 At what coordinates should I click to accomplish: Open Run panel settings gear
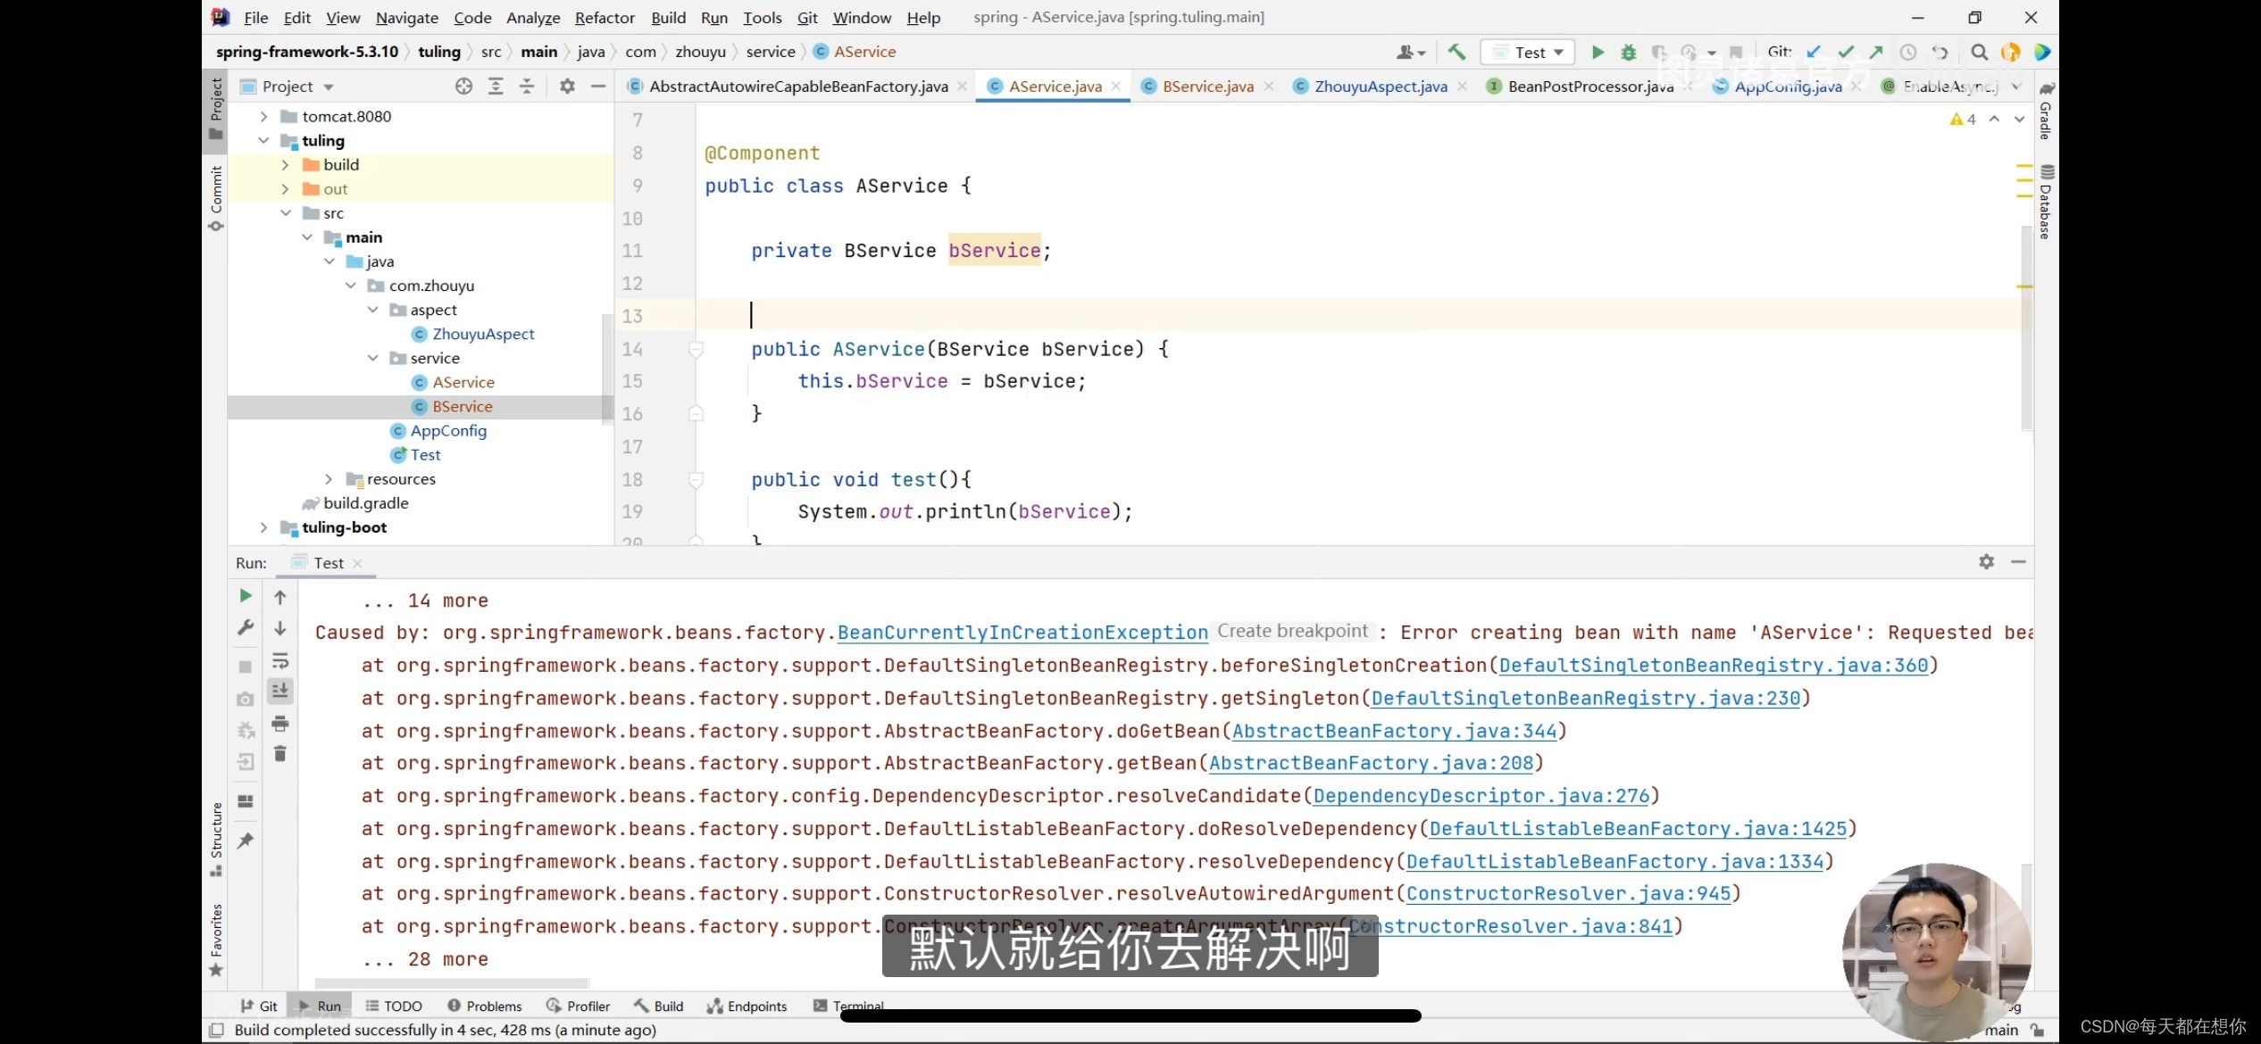[1986, 561]
